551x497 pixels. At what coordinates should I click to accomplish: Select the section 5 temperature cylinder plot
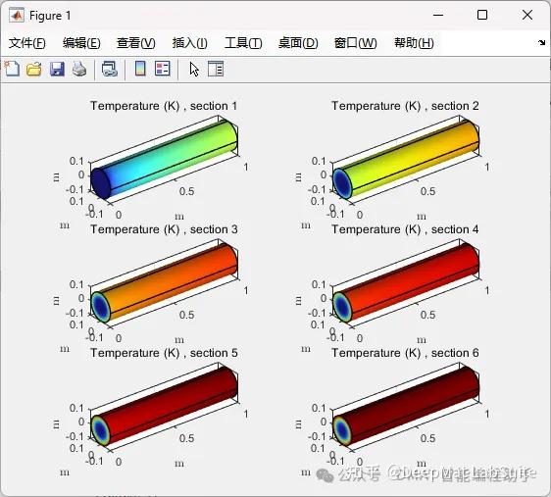click(165, 407)
